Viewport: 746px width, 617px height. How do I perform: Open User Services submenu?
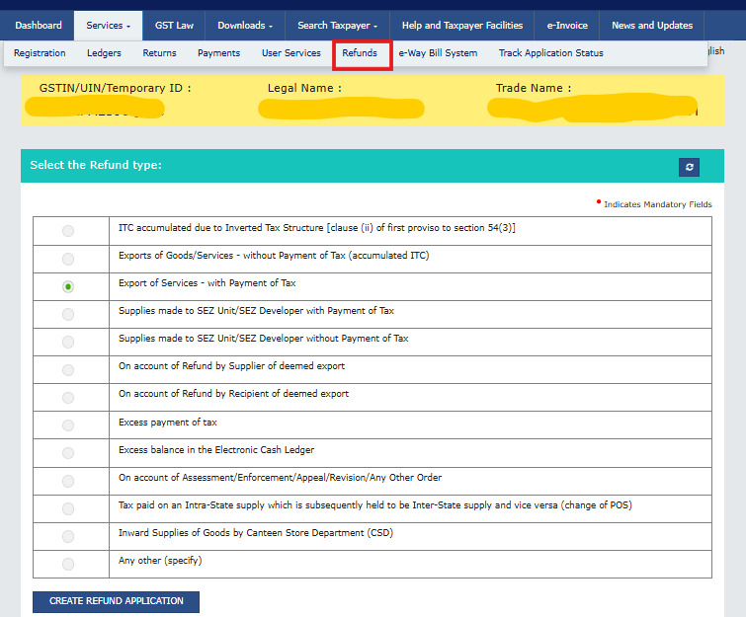point(291,52)
